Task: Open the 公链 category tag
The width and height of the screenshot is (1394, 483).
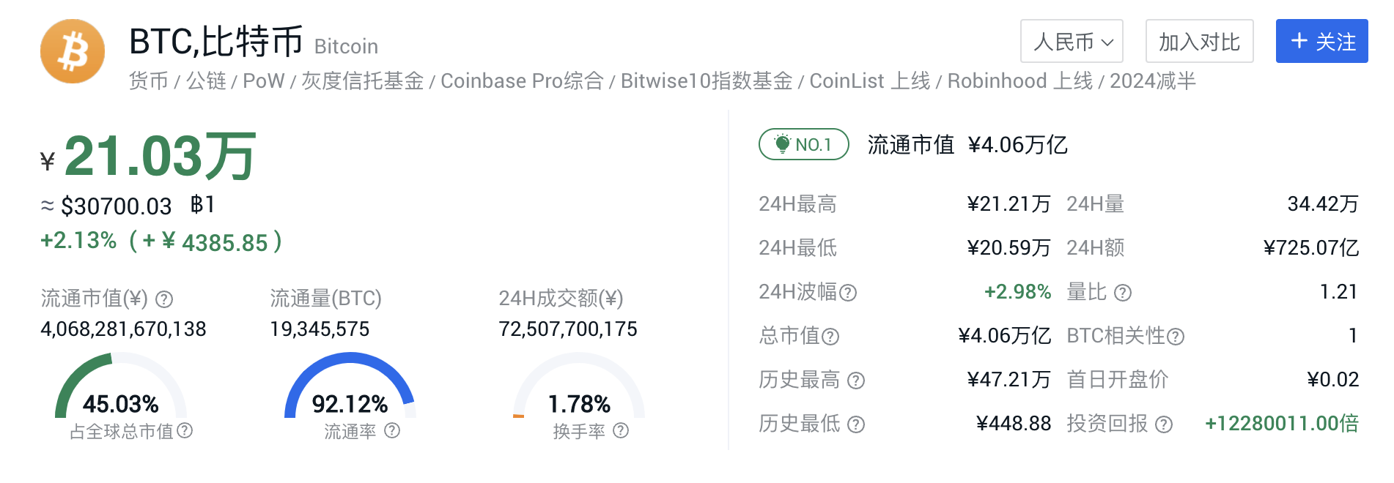Action: point(206,81)
